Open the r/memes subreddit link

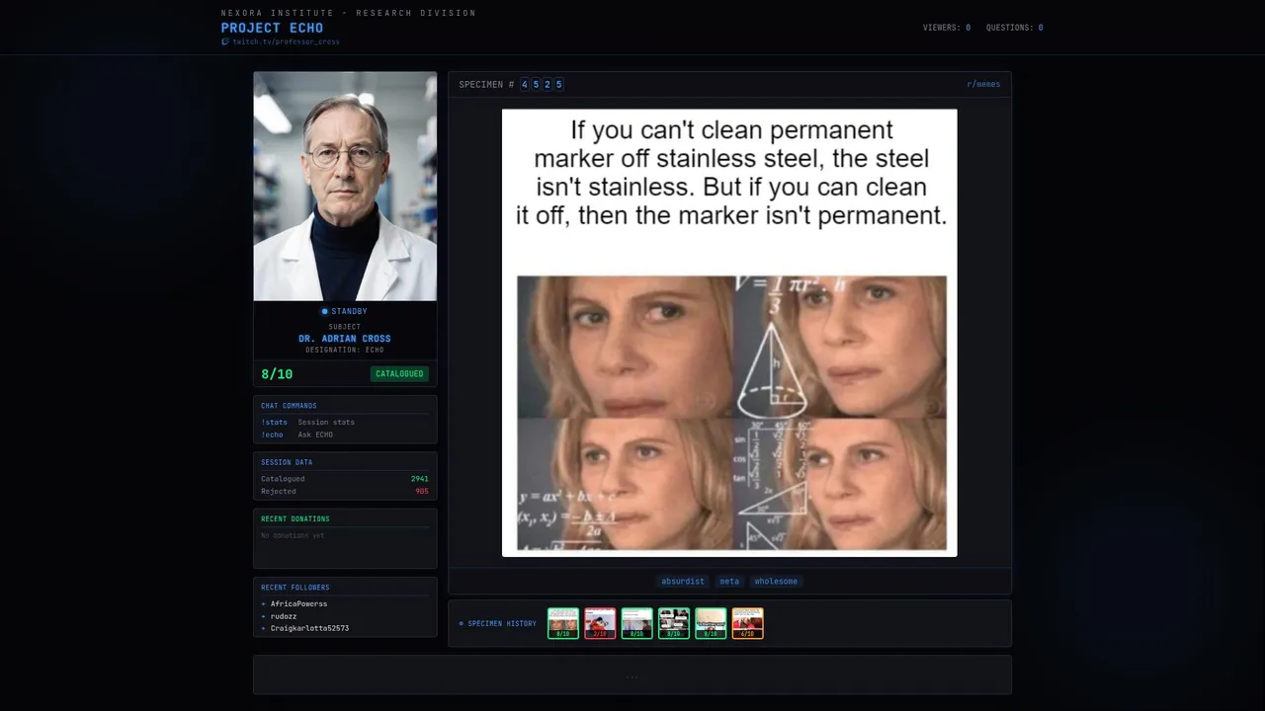pyautogui.click(x=983, y=85)
